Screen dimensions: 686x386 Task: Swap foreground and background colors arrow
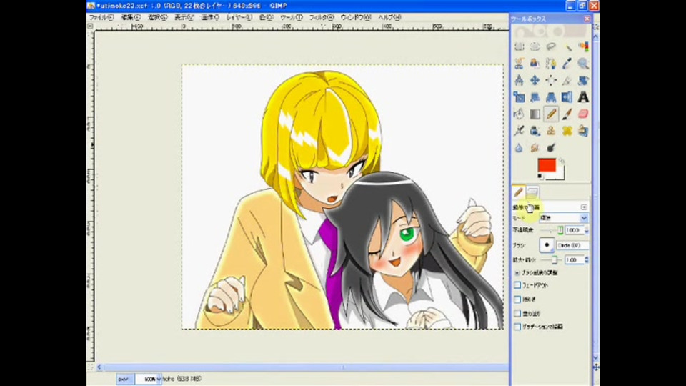coord(562,161)
